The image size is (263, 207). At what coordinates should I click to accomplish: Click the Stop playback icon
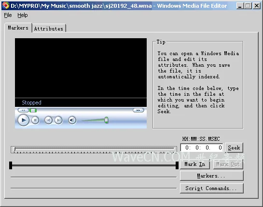click(35, 120)
